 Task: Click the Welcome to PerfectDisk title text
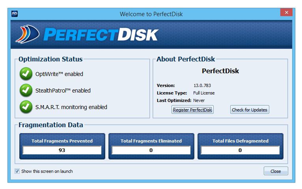point(151,14)
